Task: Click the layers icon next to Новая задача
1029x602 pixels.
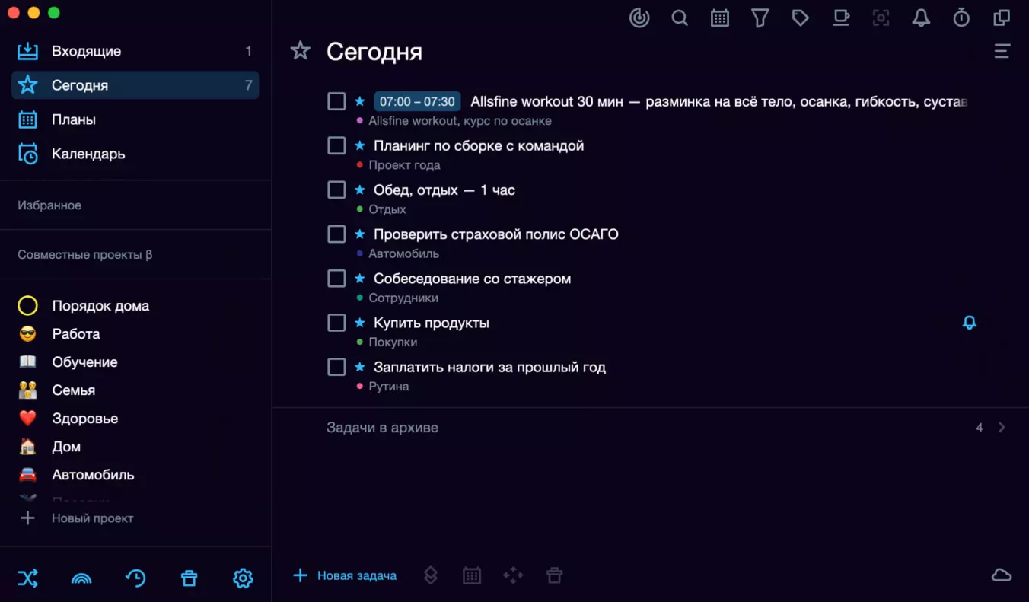Action: tap(431, 575)
